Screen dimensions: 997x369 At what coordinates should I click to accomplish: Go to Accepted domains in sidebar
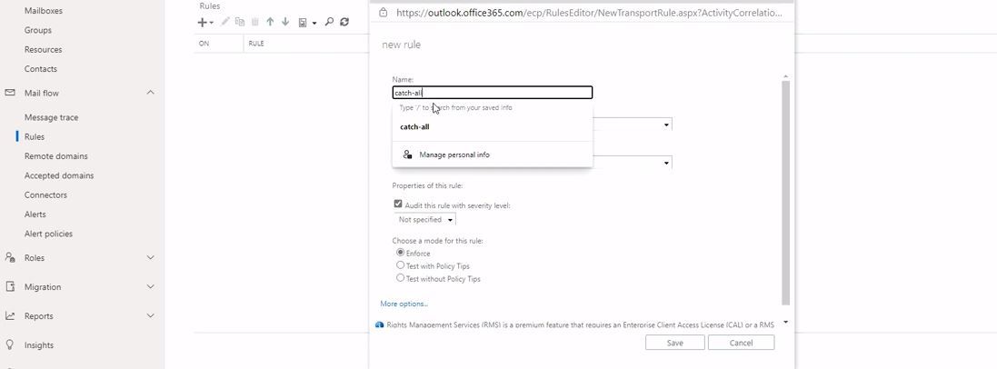[x=59, y=175]
